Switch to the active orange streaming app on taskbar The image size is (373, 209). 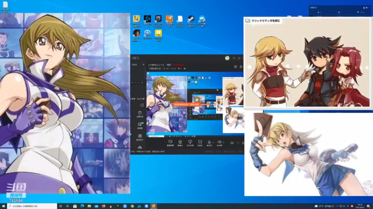154,206
